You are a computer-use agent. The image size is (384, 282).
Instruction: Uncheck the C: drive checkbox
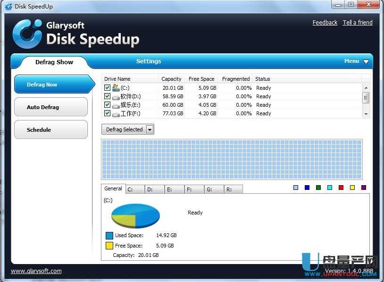pos(107,87)
